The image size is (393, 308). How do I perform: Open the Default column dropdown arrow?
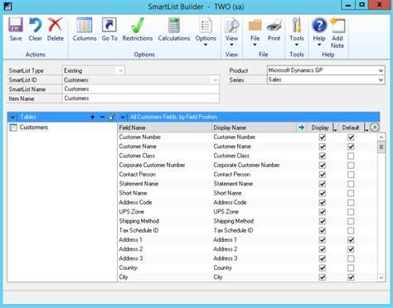(x=366, y=128)
